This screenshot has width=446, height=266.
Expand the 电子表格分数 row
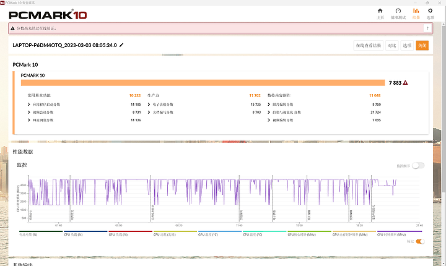[x=149, y=105]
